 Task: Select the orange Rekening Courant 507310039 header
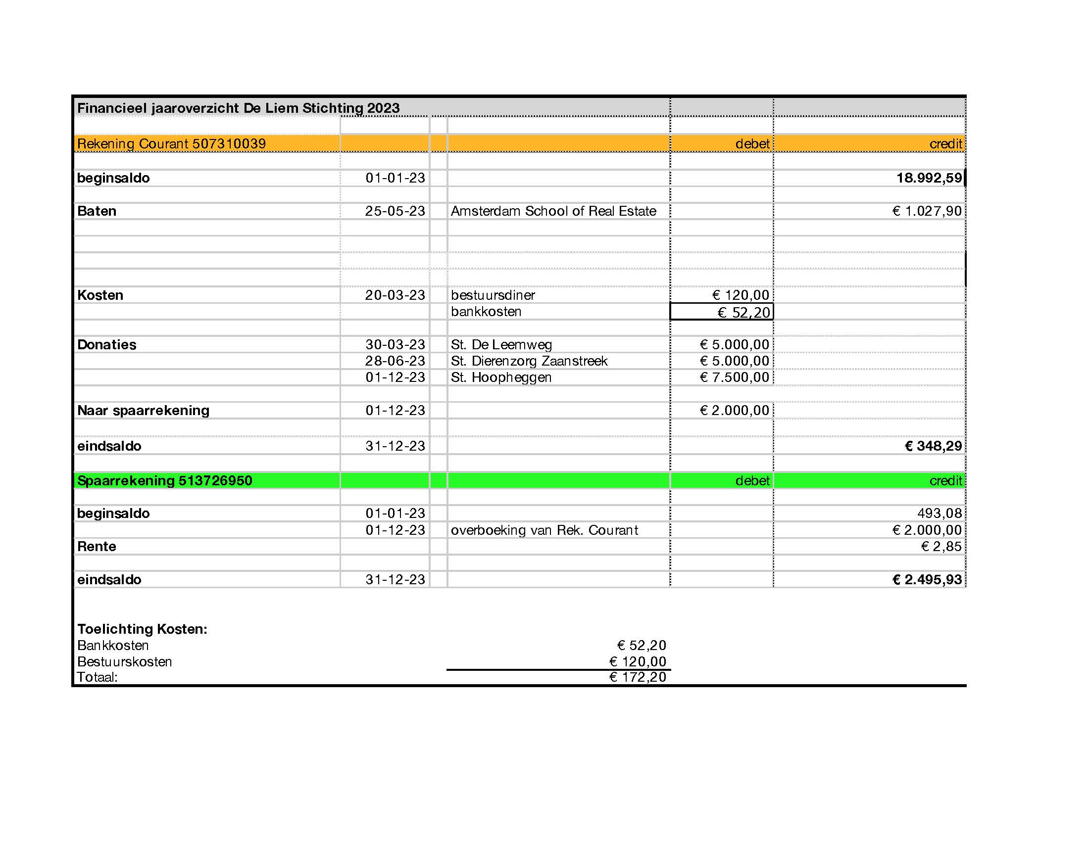point(172,143)
